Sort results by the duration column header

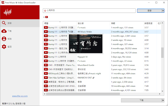click(150, 23)
